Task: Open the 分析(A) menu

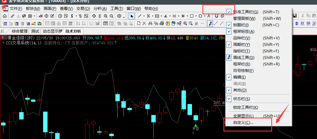Action: pos(100,9)
